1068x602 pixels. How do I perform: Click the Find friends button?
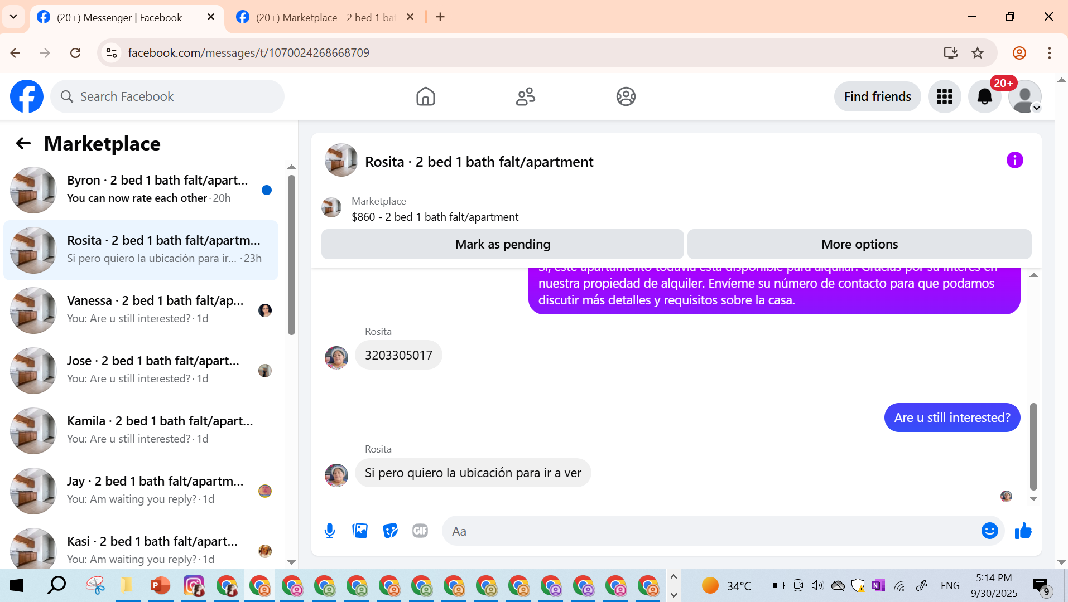pyautogui.click(x=878, y=96)
